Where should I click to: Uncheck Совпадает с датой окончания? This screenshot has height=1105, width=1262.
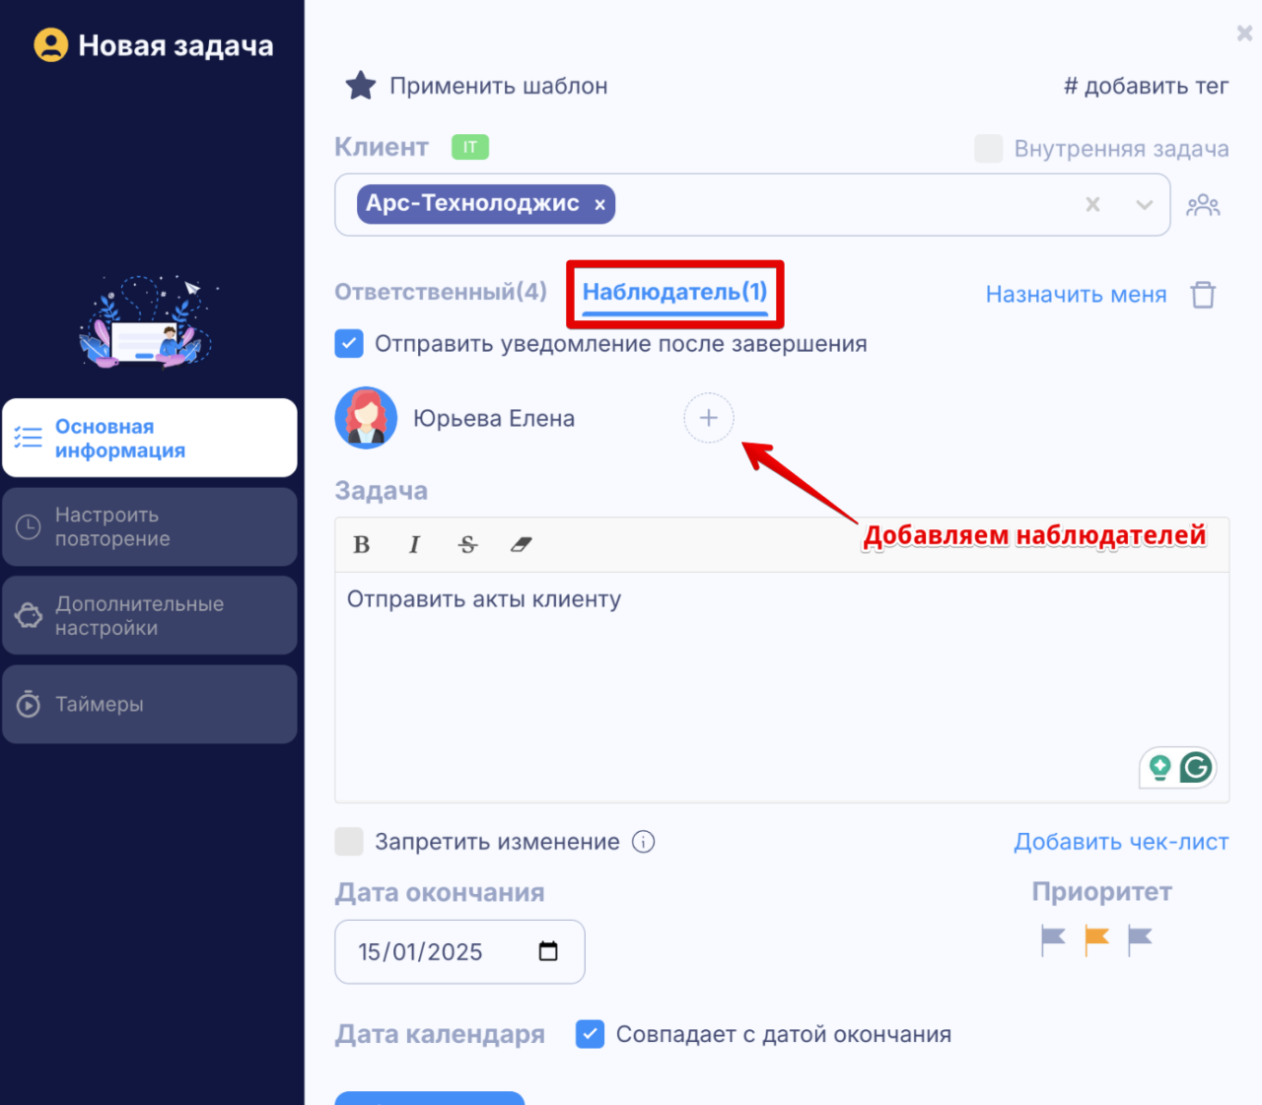[x=590, y=1034]
